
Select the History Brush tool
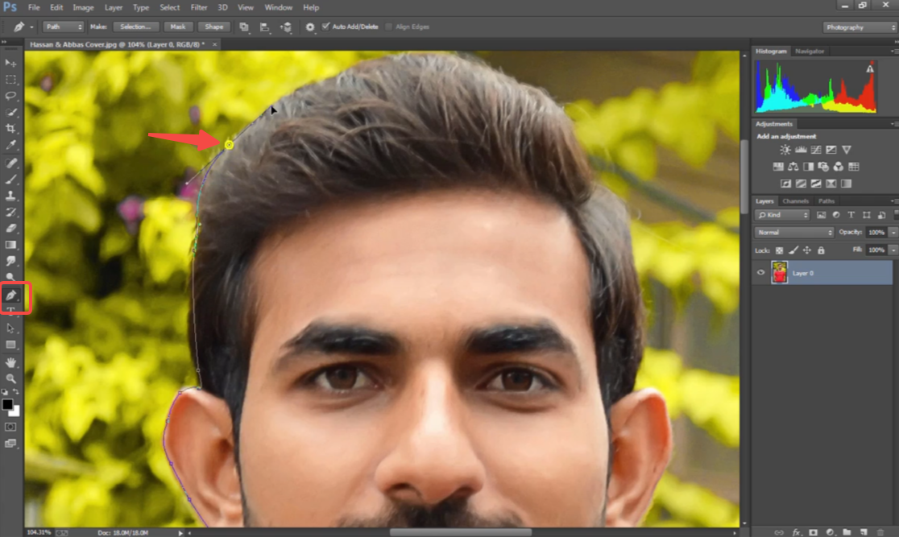pos(10,212)
